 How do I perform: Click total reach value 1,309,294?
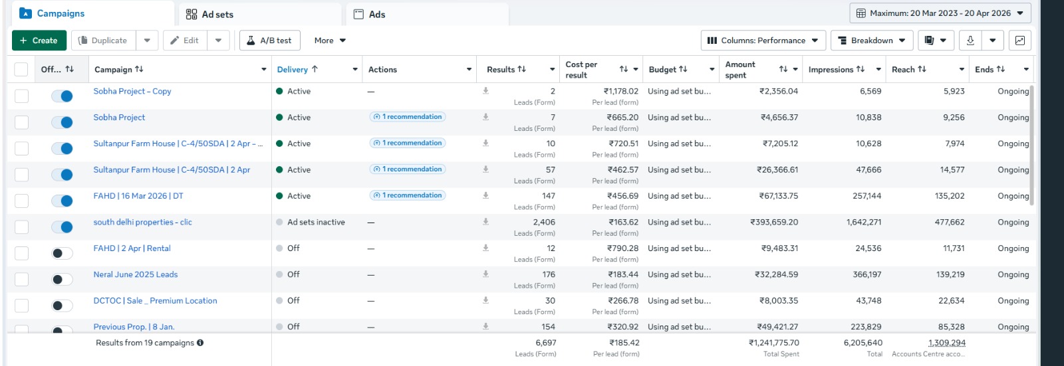pyautogui.click(x=947, y=343)
